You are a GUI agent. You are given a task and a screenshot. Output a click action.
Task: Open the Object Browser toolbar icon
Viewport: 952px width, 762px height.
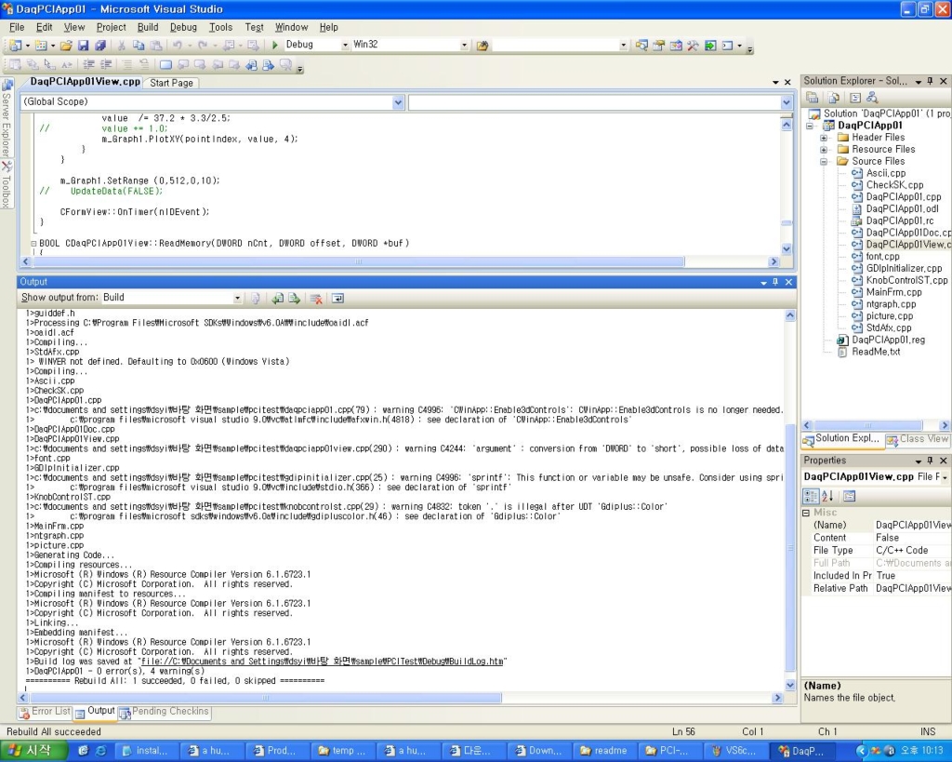point(676,46)
